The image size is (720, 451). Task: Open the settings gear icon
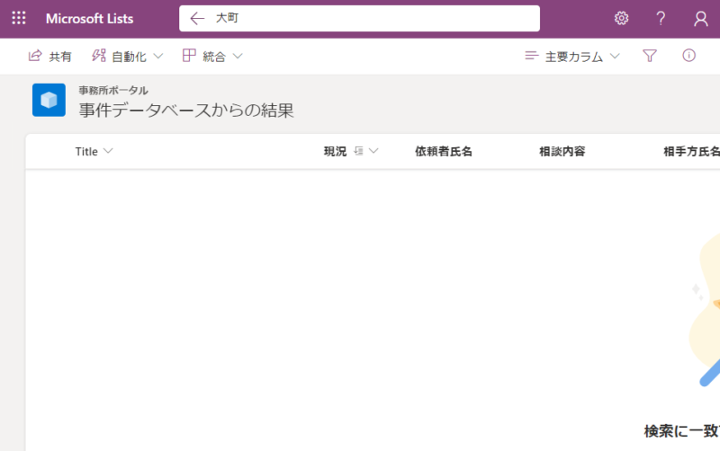(x=621, y=18)
